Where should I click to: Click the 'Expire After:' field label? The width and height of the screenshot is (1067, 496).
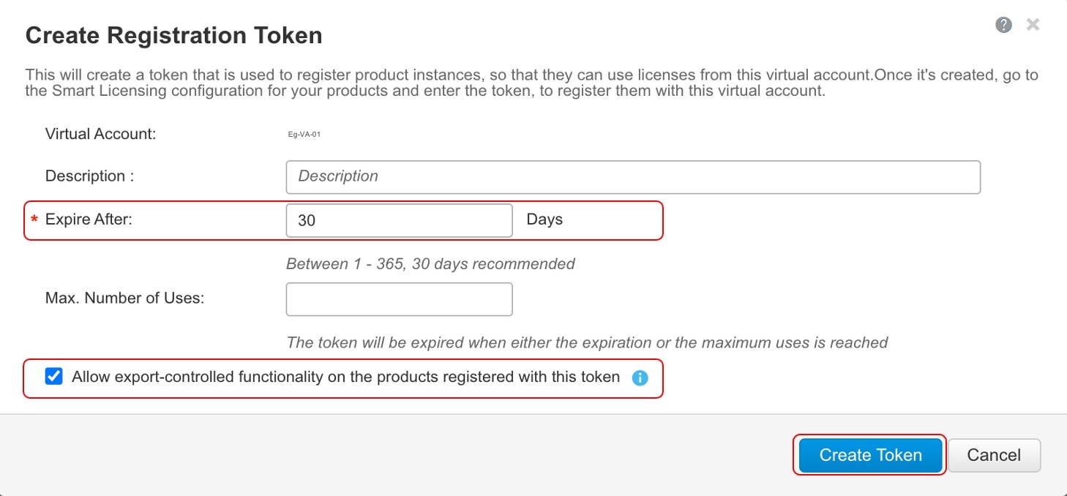click(89, 219)
